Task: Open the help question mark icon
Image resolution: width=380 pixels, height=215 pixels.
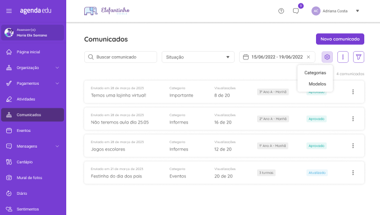Action: [281, 11]
